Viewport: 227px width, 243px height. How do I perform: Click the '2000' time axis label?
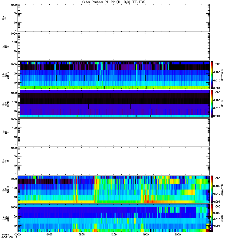pos(178,234)
